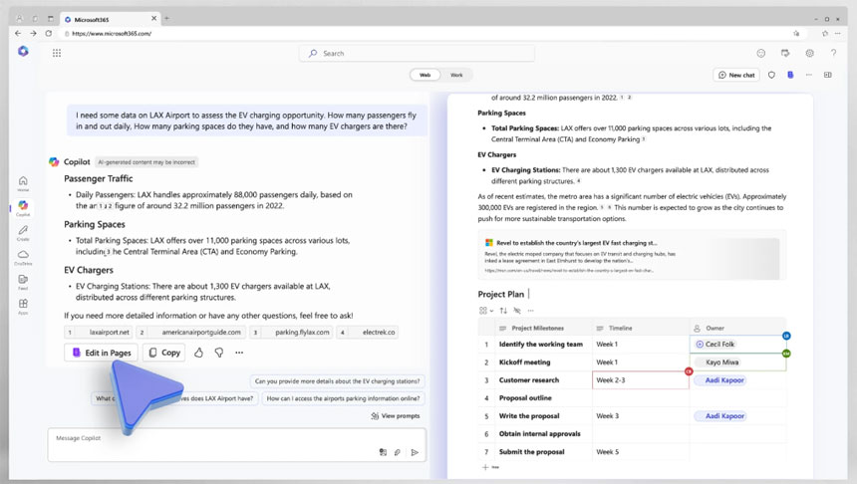Toggle the side panel layout icon
This screenshot has height=484, width=857.
(828, 75)
